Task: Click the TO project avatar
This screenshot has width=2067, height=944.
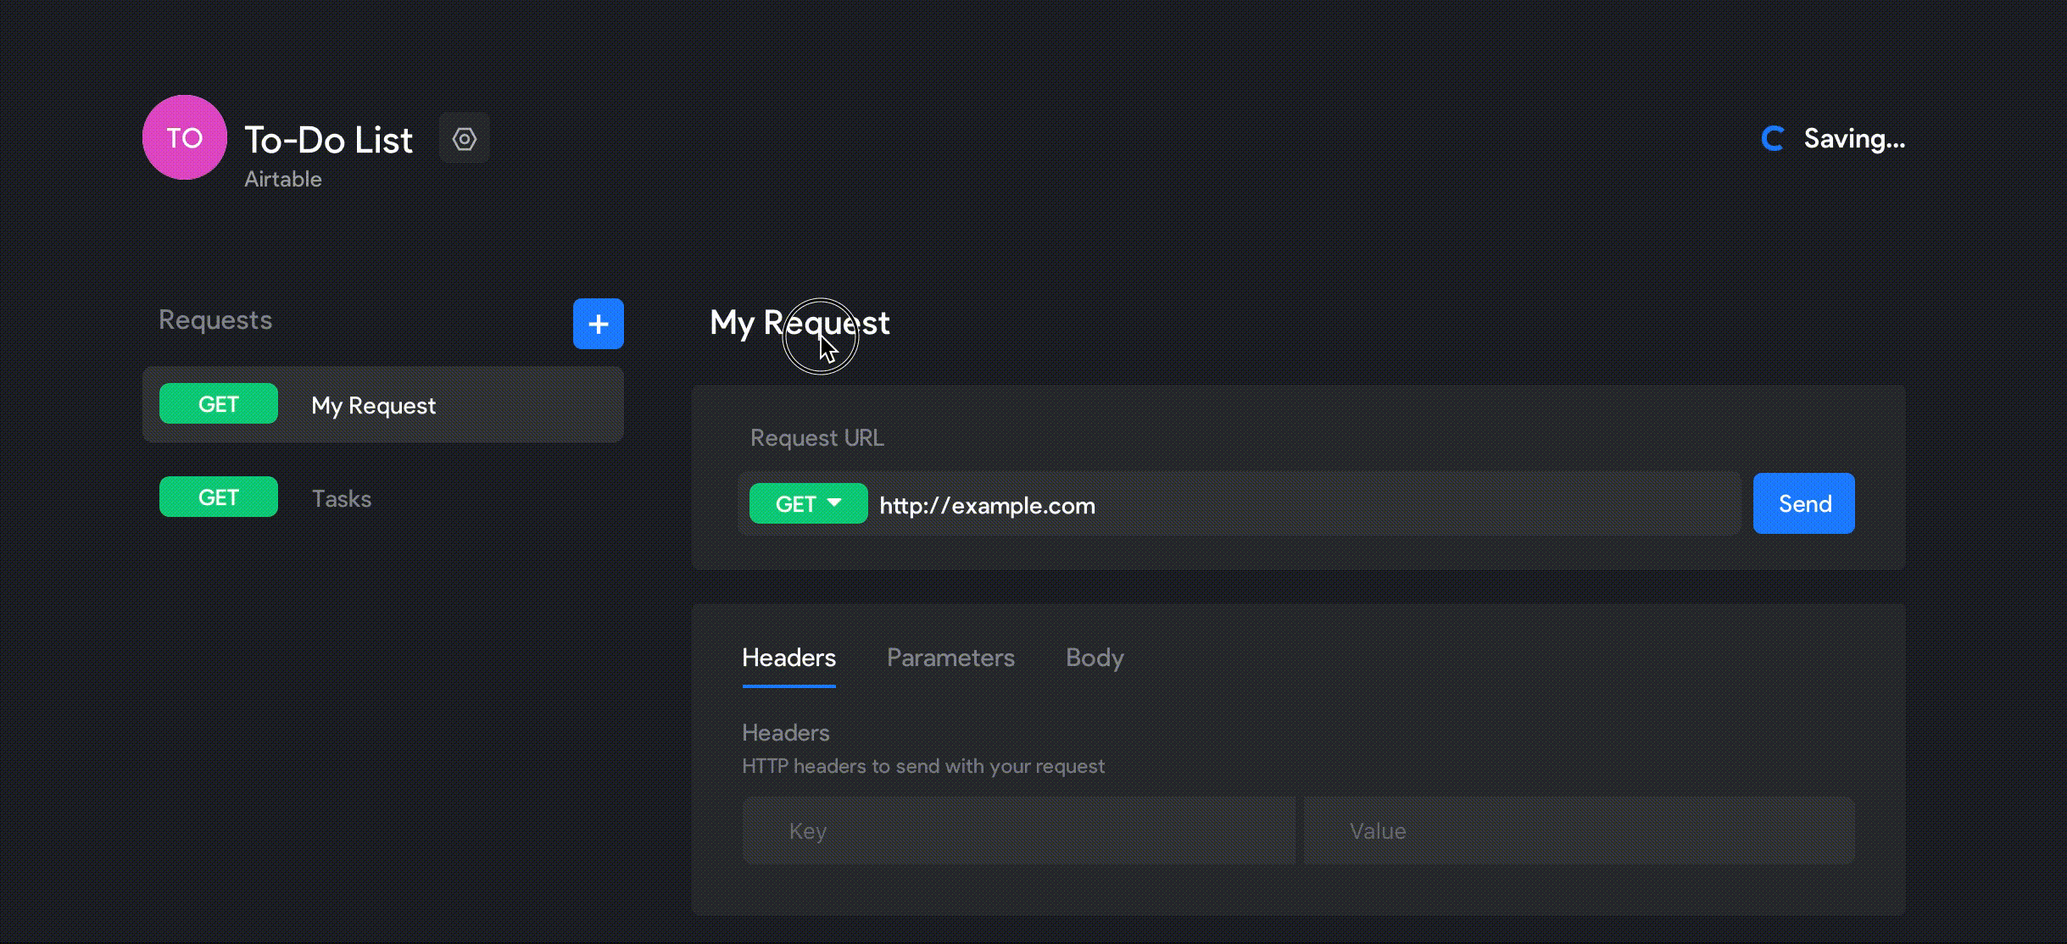Action: pyautogui.click(x=184, y=137)
